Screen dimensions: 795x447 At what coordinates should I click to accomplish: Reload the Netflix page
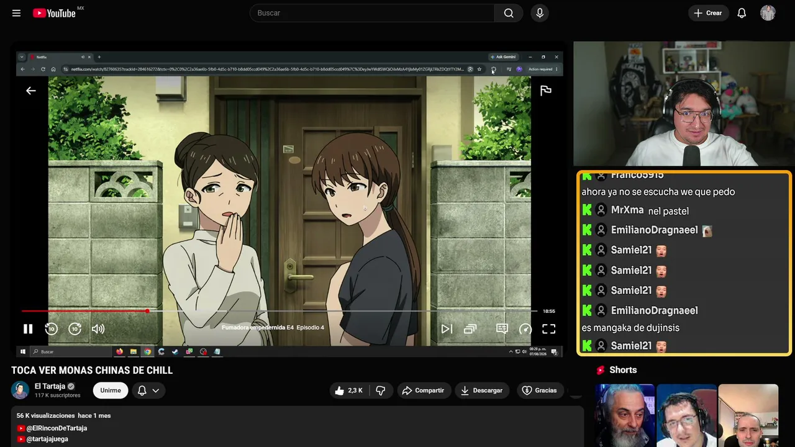click(x=43, y=69)
